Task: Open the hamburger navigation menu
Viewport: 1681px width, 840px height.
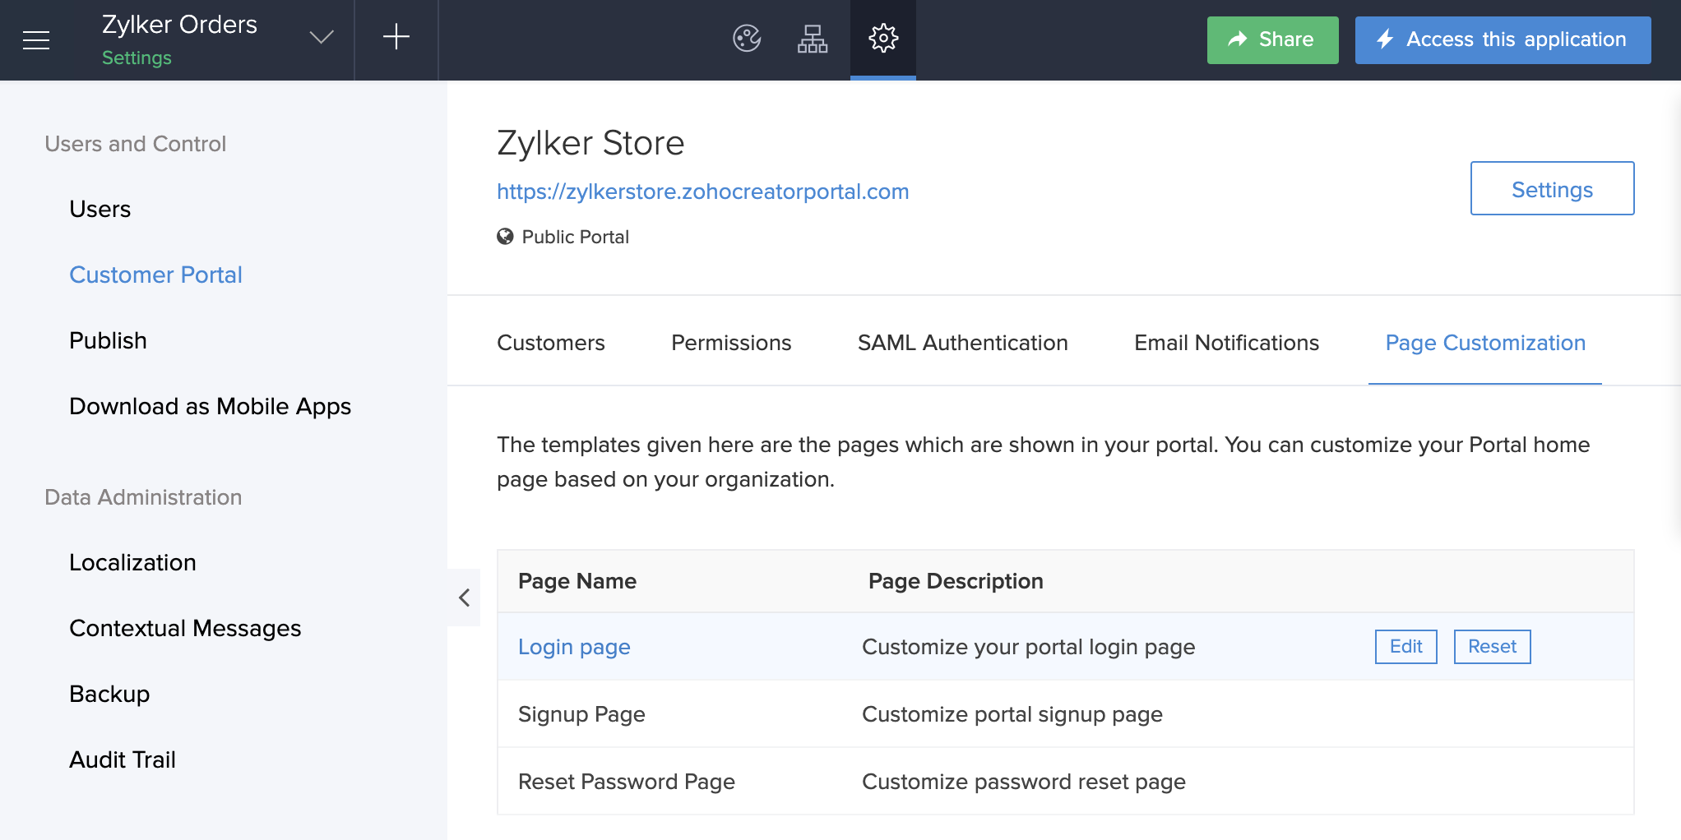Action: (36, 39)
